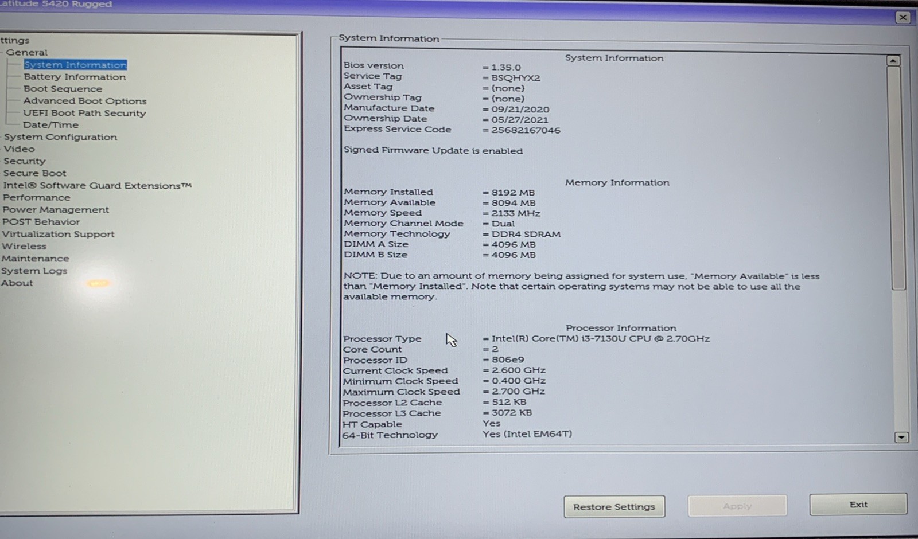Open System Logs category
918x539 pixels.
coord(34,271)
